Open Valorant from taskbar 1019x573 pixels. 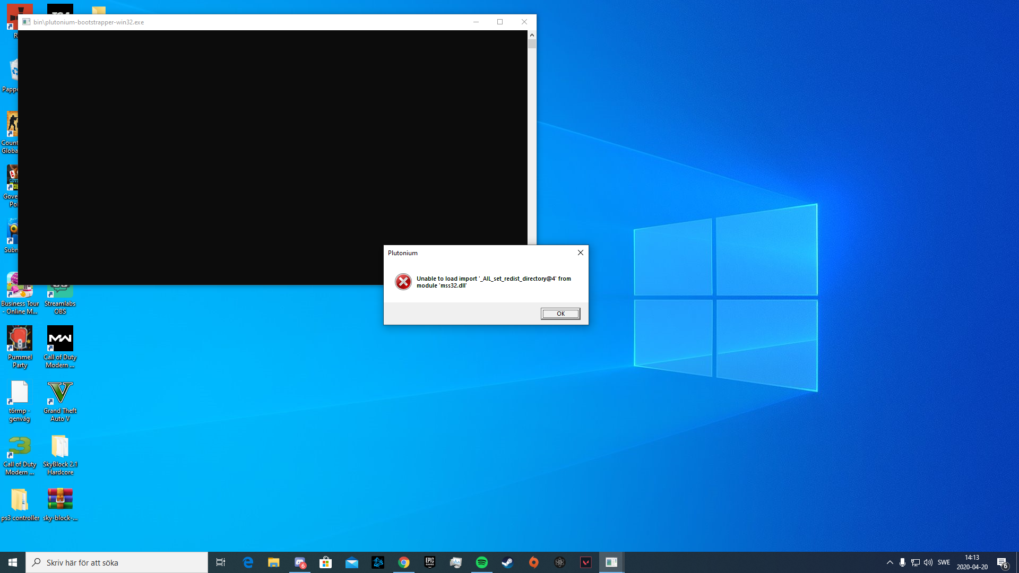click(x=586, y=562)
